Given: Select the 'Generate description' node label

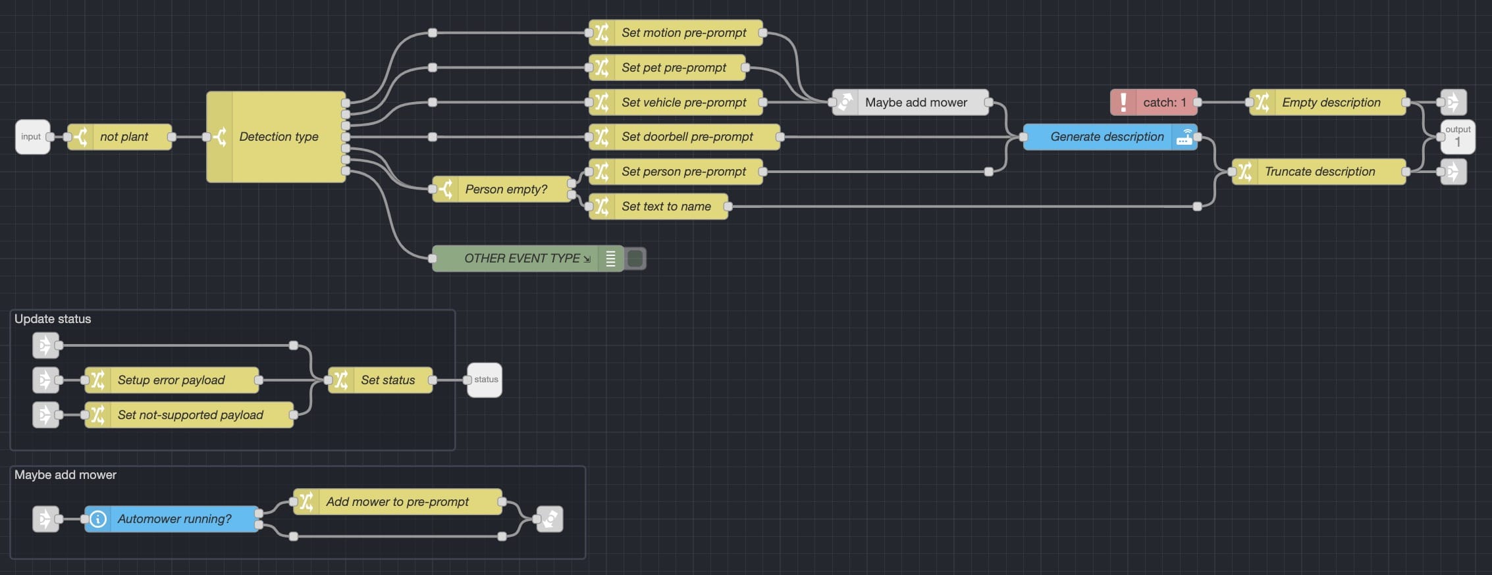Looking at the screenshot, I should (x=1107, y=137).
